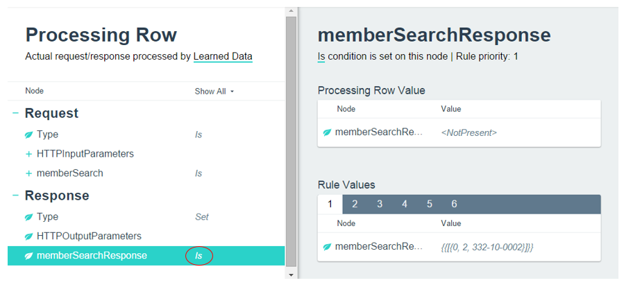624x285 pixels.
Task: Click the underlined Is condition link
Action: point(321,56)
